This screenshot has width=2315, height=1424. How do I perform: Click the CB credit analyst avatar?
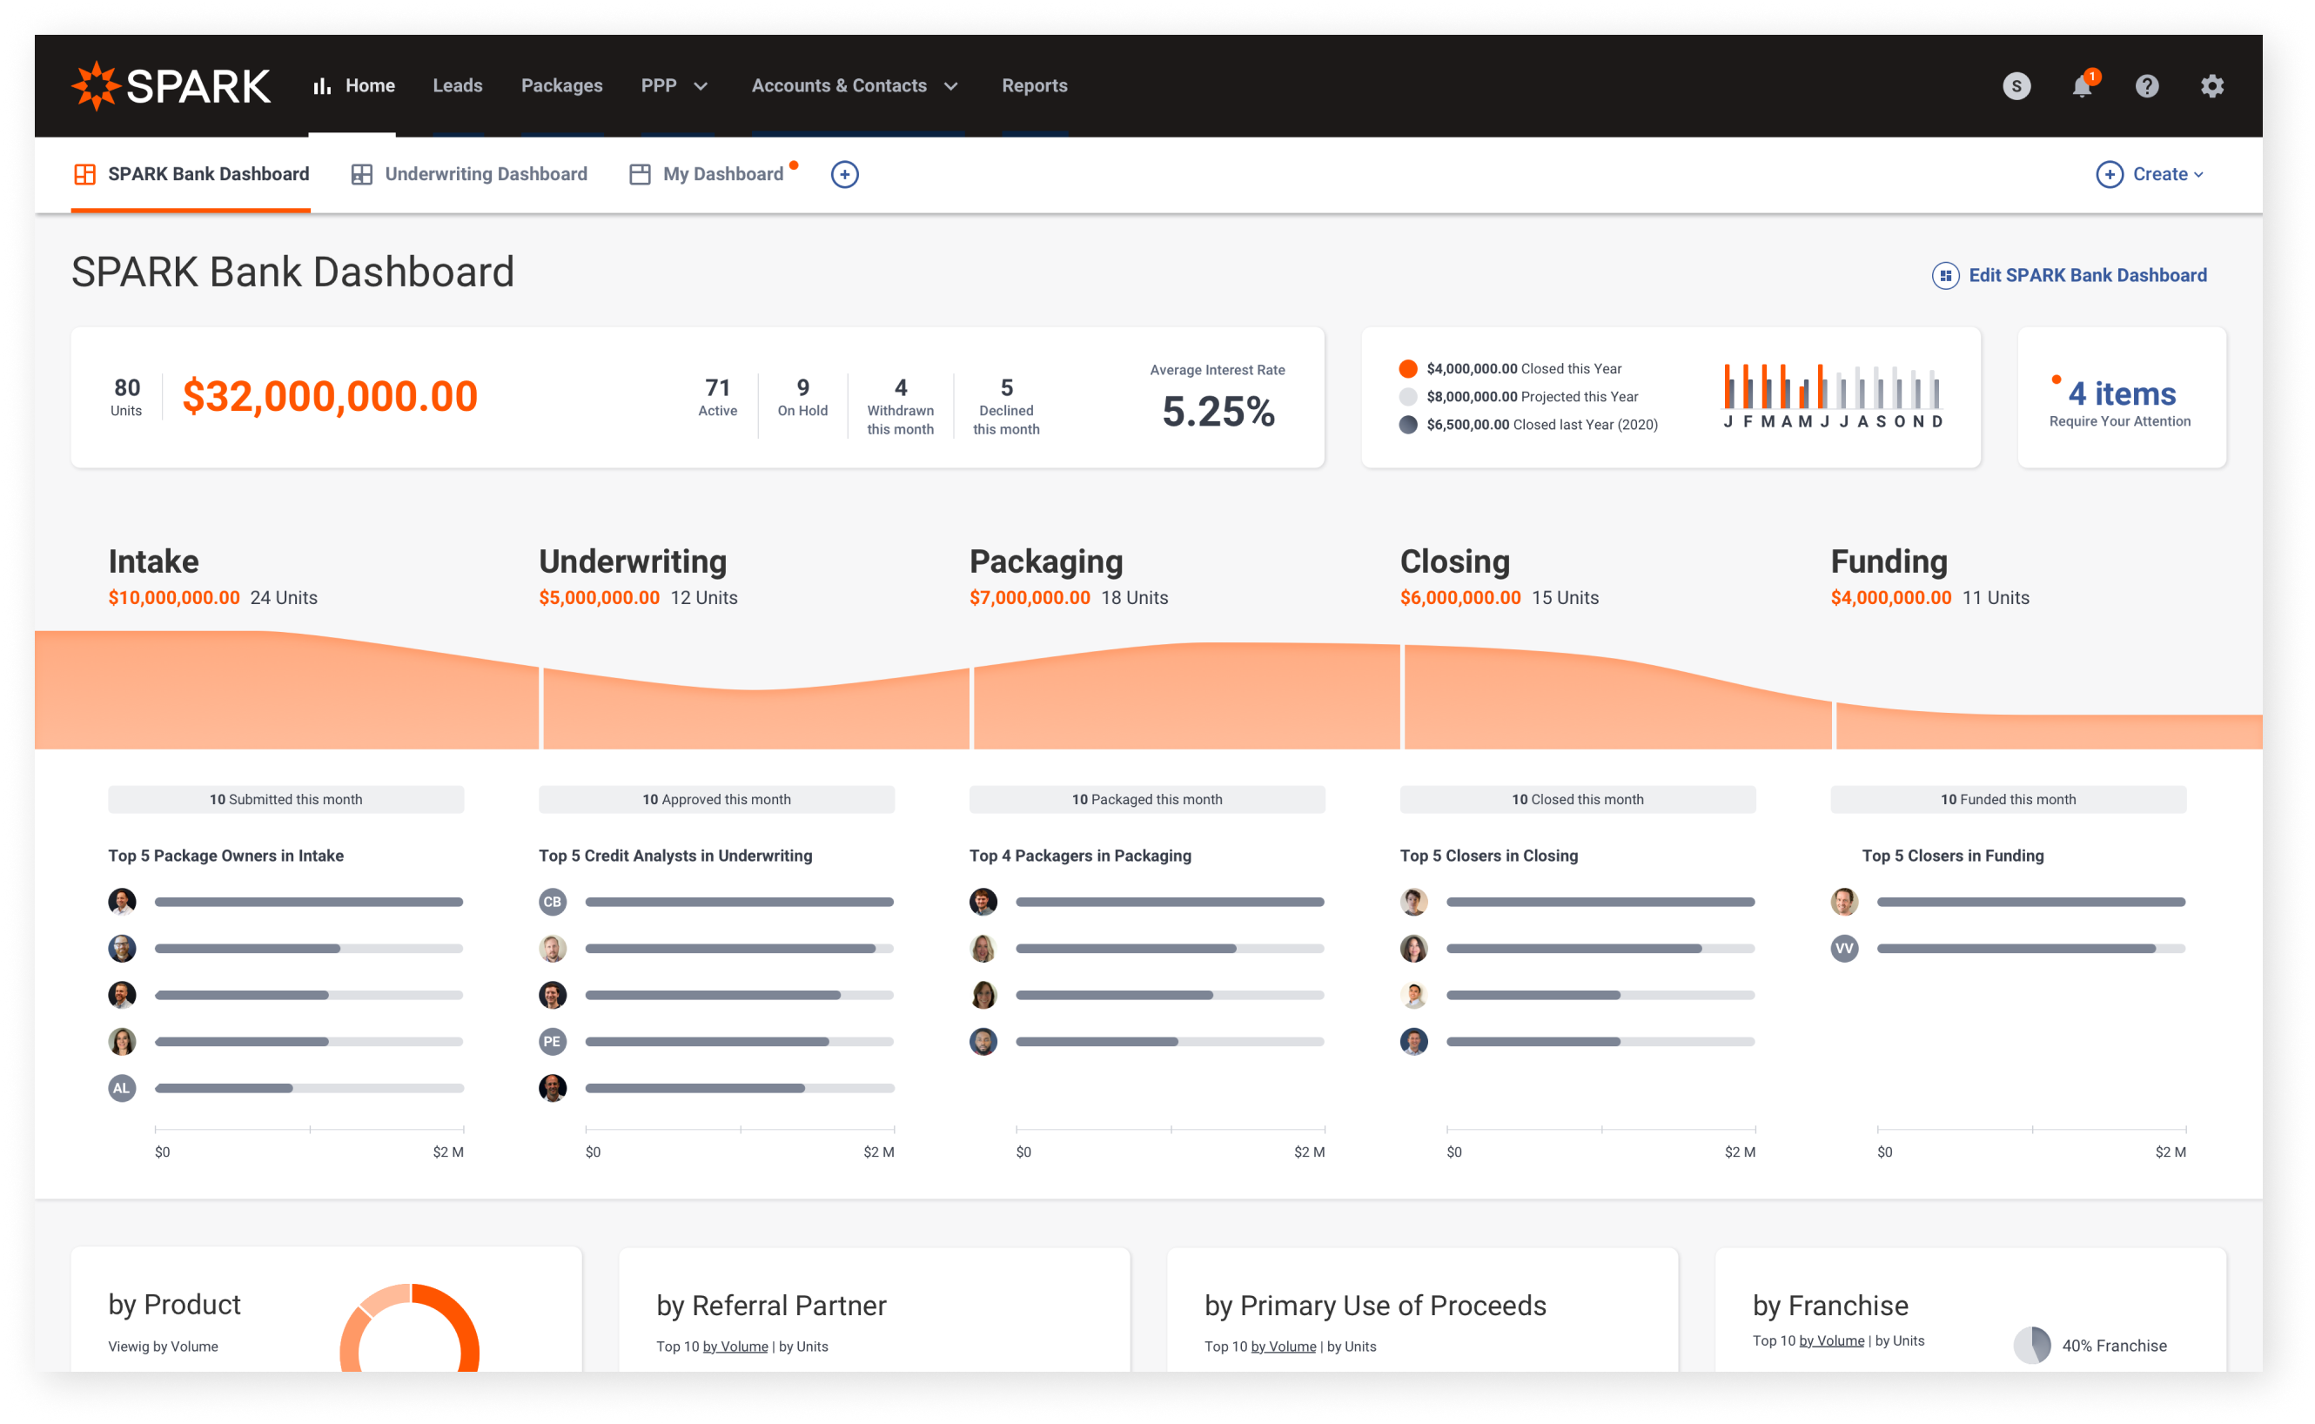(x=554, y=901)
